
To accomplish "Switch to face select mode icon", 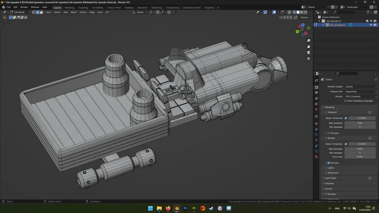I will point(41,12).
